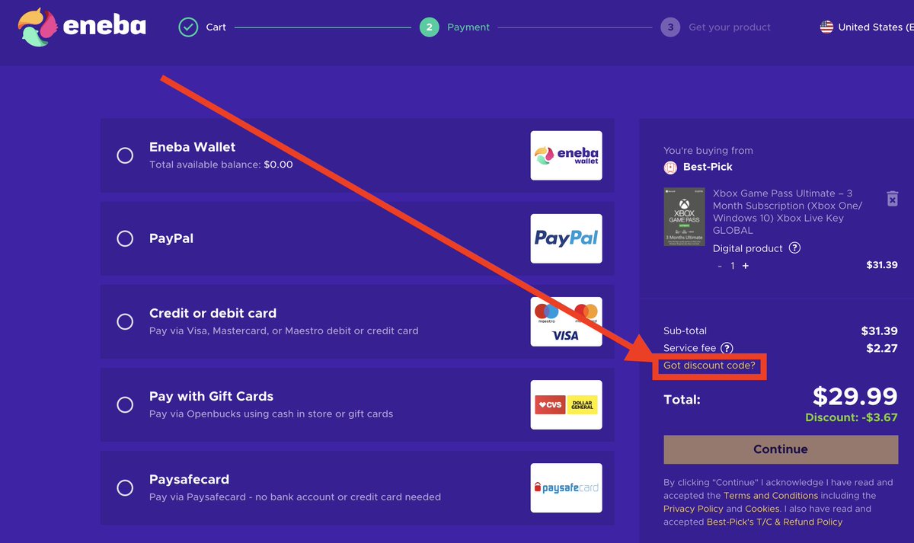Select the Eneba Wallet radio button
Image resolution: width=914 pixels, height=543 pixels.
point(125,155)
